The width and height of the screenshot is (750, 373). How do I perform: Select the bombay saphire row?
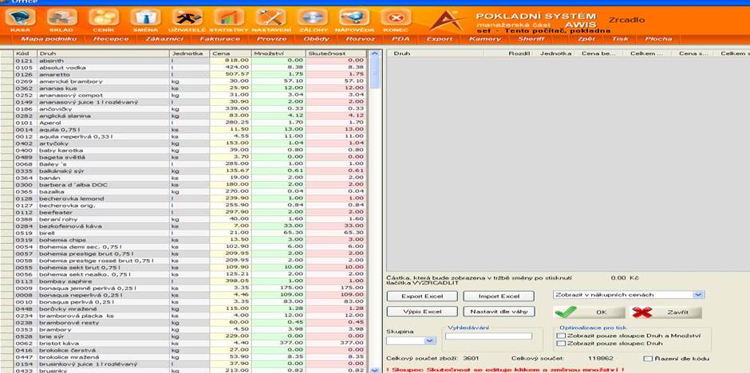point(184,281)
